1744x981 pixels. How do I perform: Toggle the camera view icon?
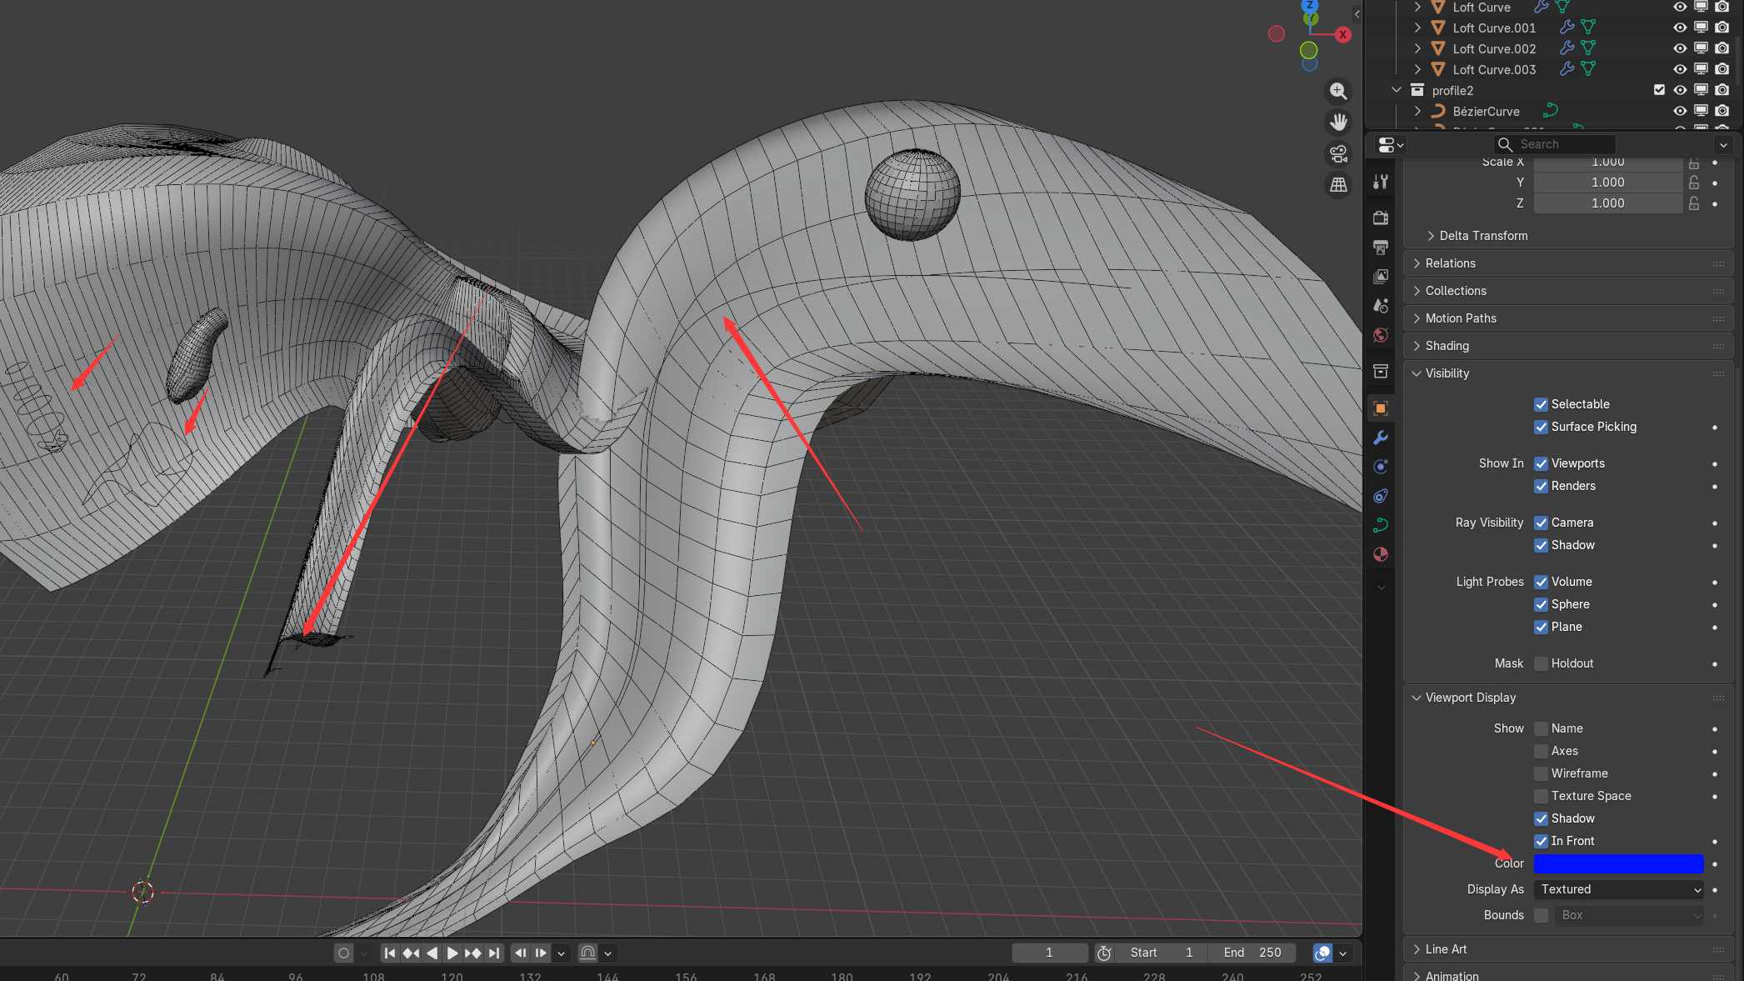click(1338, 153)
